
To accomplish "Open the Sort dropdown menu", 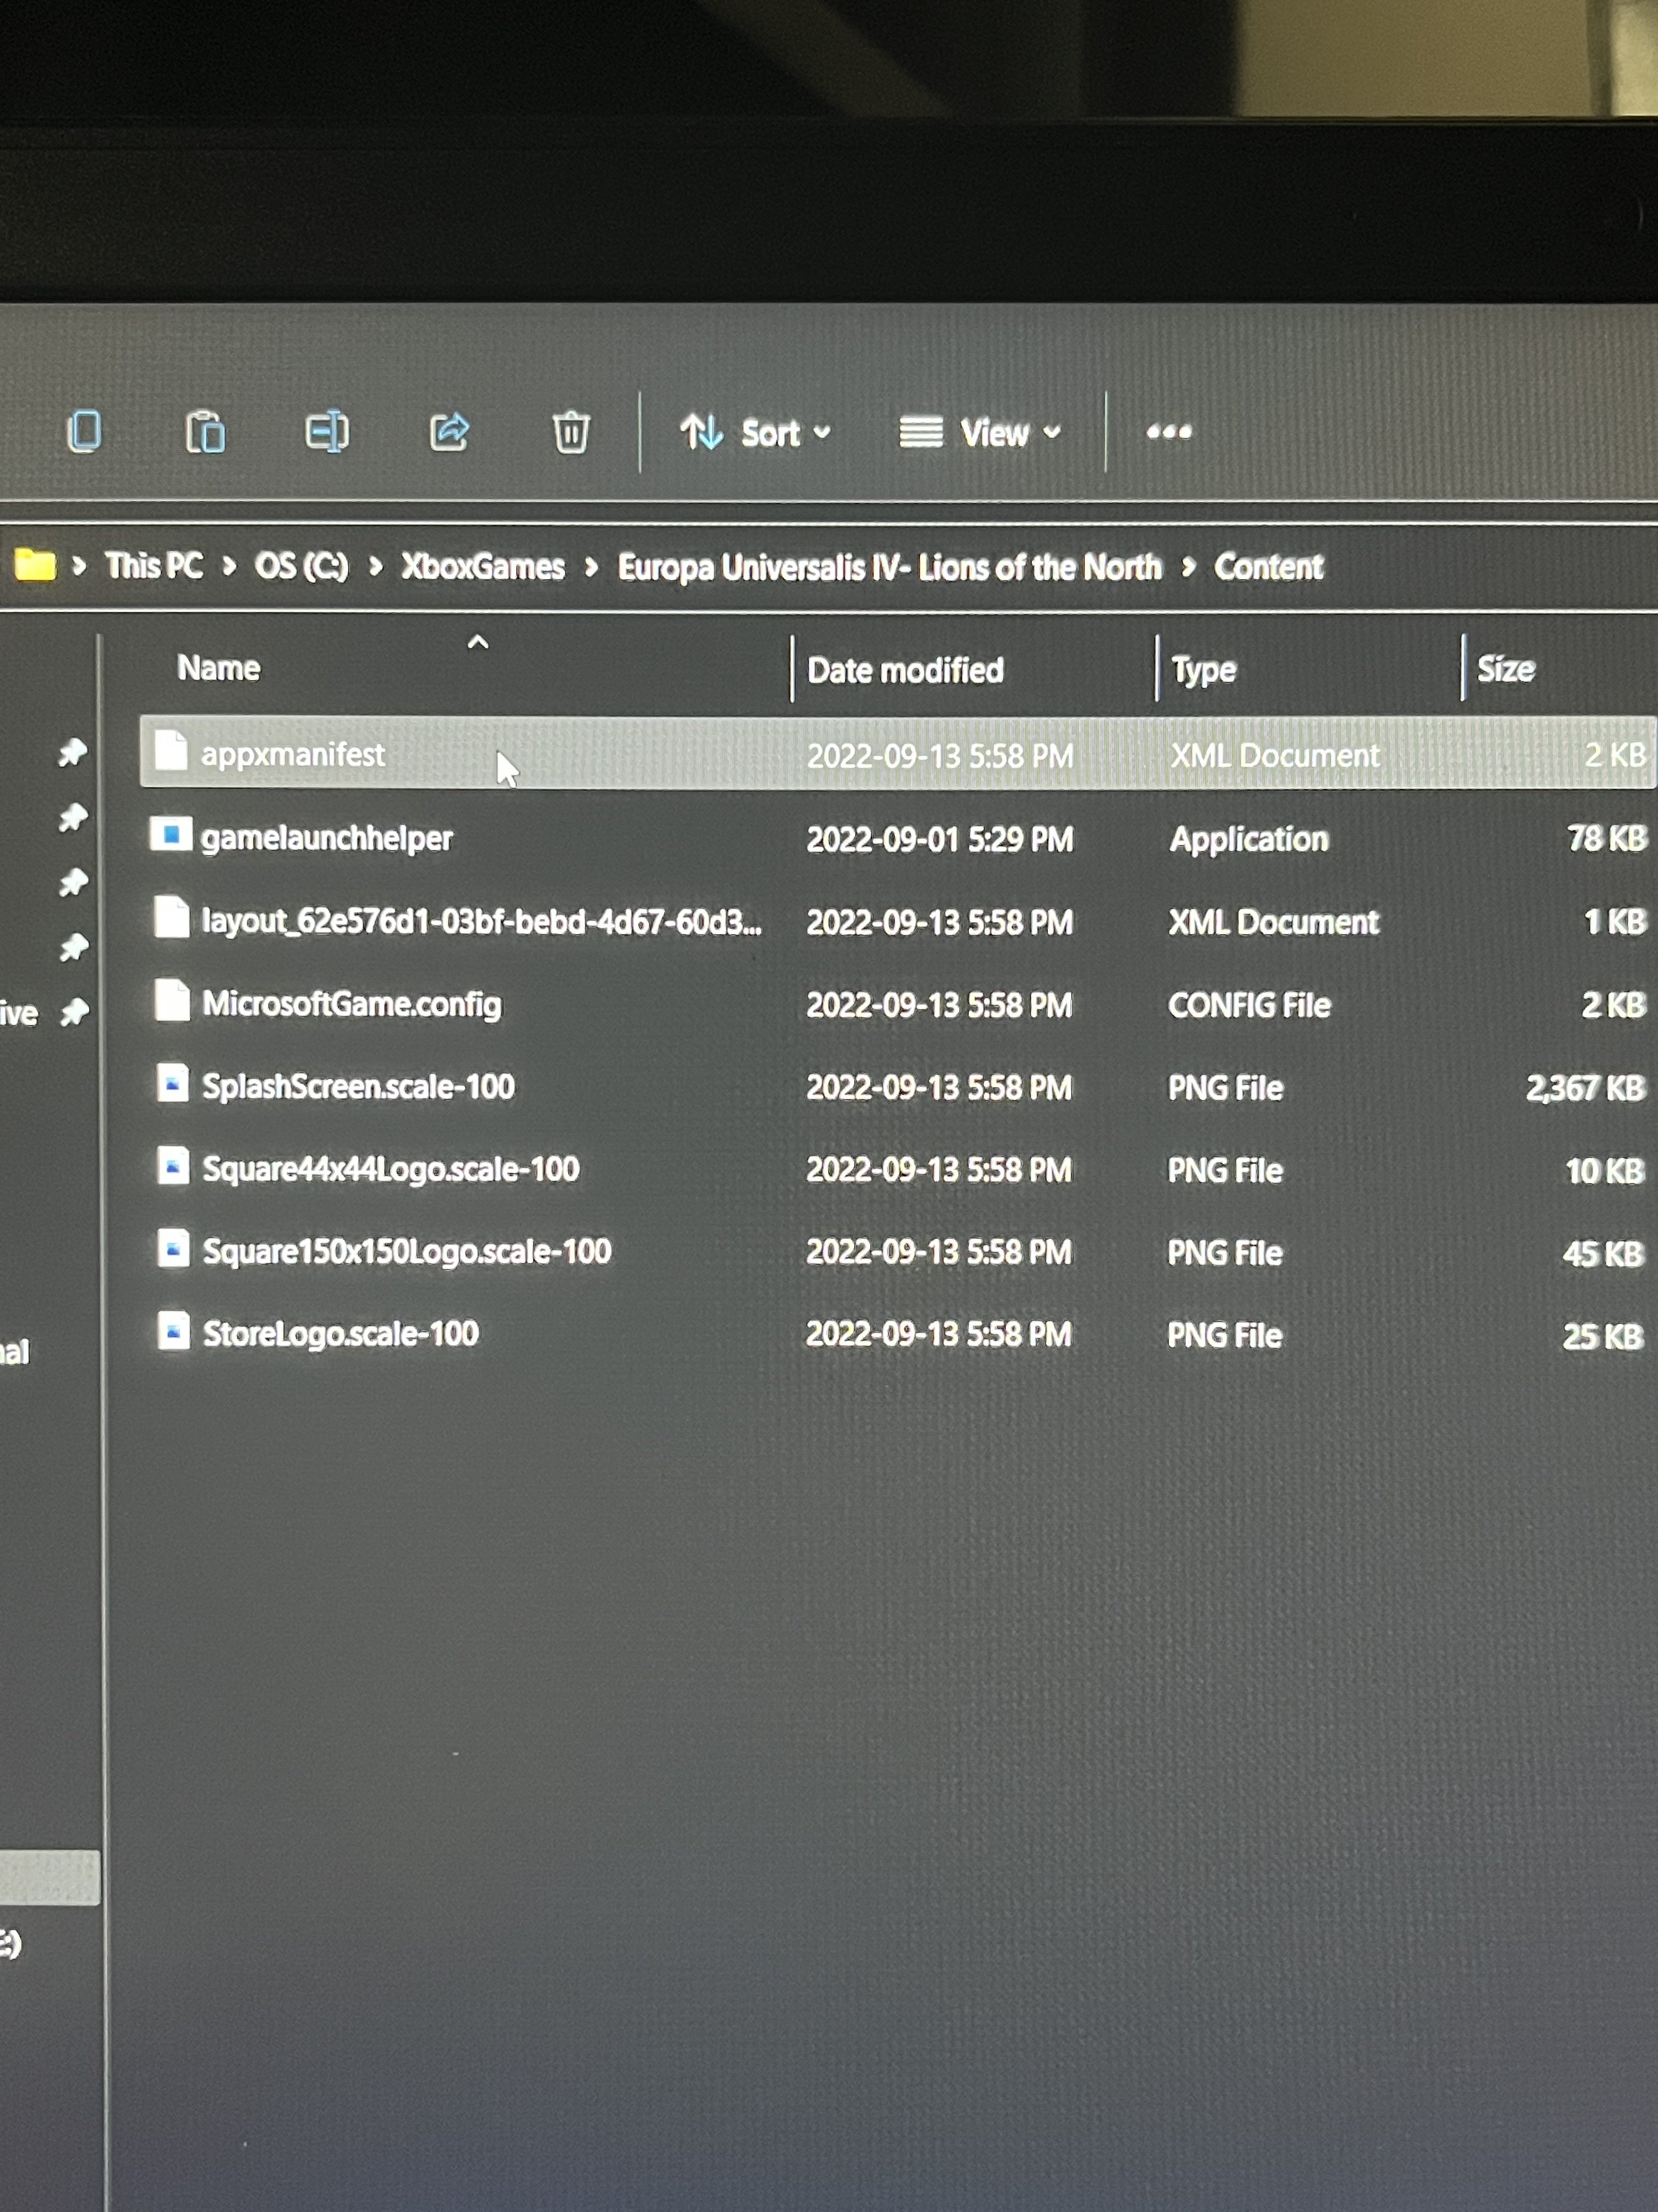I will coord(756,433).
